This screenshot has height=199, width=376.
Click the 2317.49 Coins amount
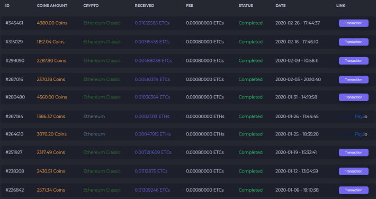click(x=51, y=152)
